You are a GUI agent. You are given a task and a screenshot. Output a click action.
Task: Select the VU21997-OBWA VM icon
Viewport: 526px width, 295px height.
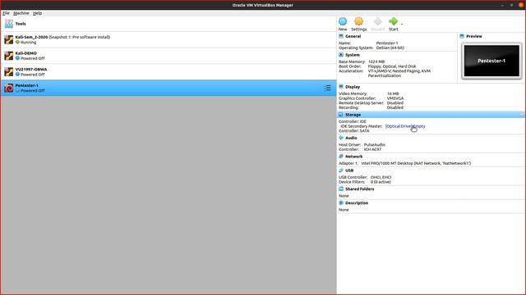pos(9,71)
